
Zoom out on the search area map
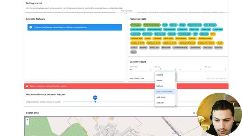[x=27, y=123]
